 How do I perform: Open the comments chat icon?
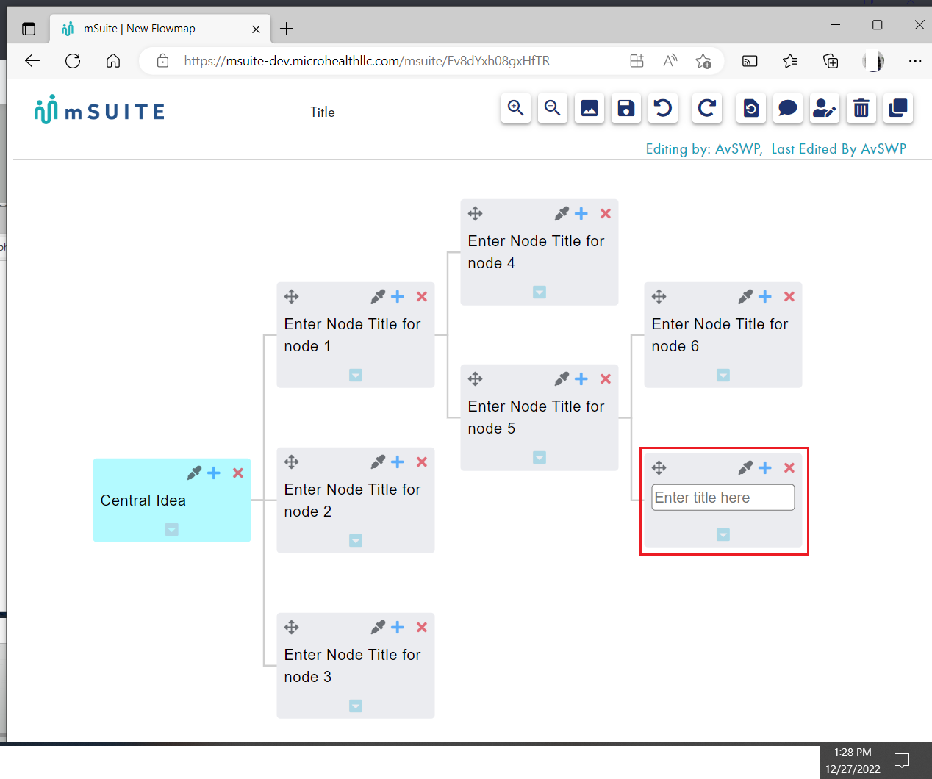[787, 108]
